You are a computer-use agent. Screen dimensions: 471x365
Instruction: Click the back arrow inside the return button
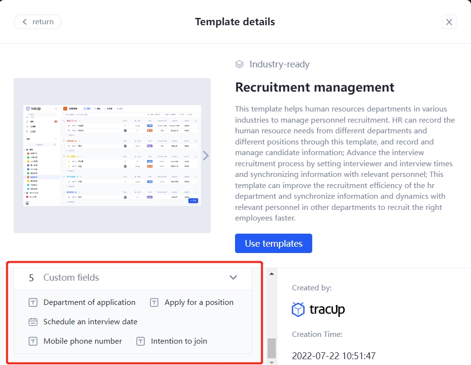(25, 21)
